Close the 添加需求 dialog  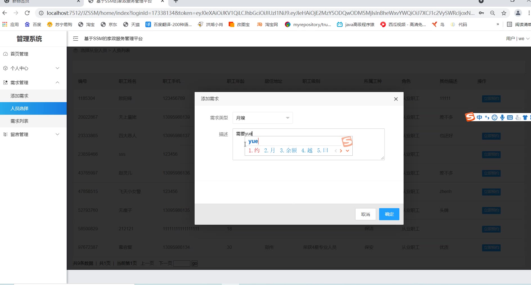396,99
